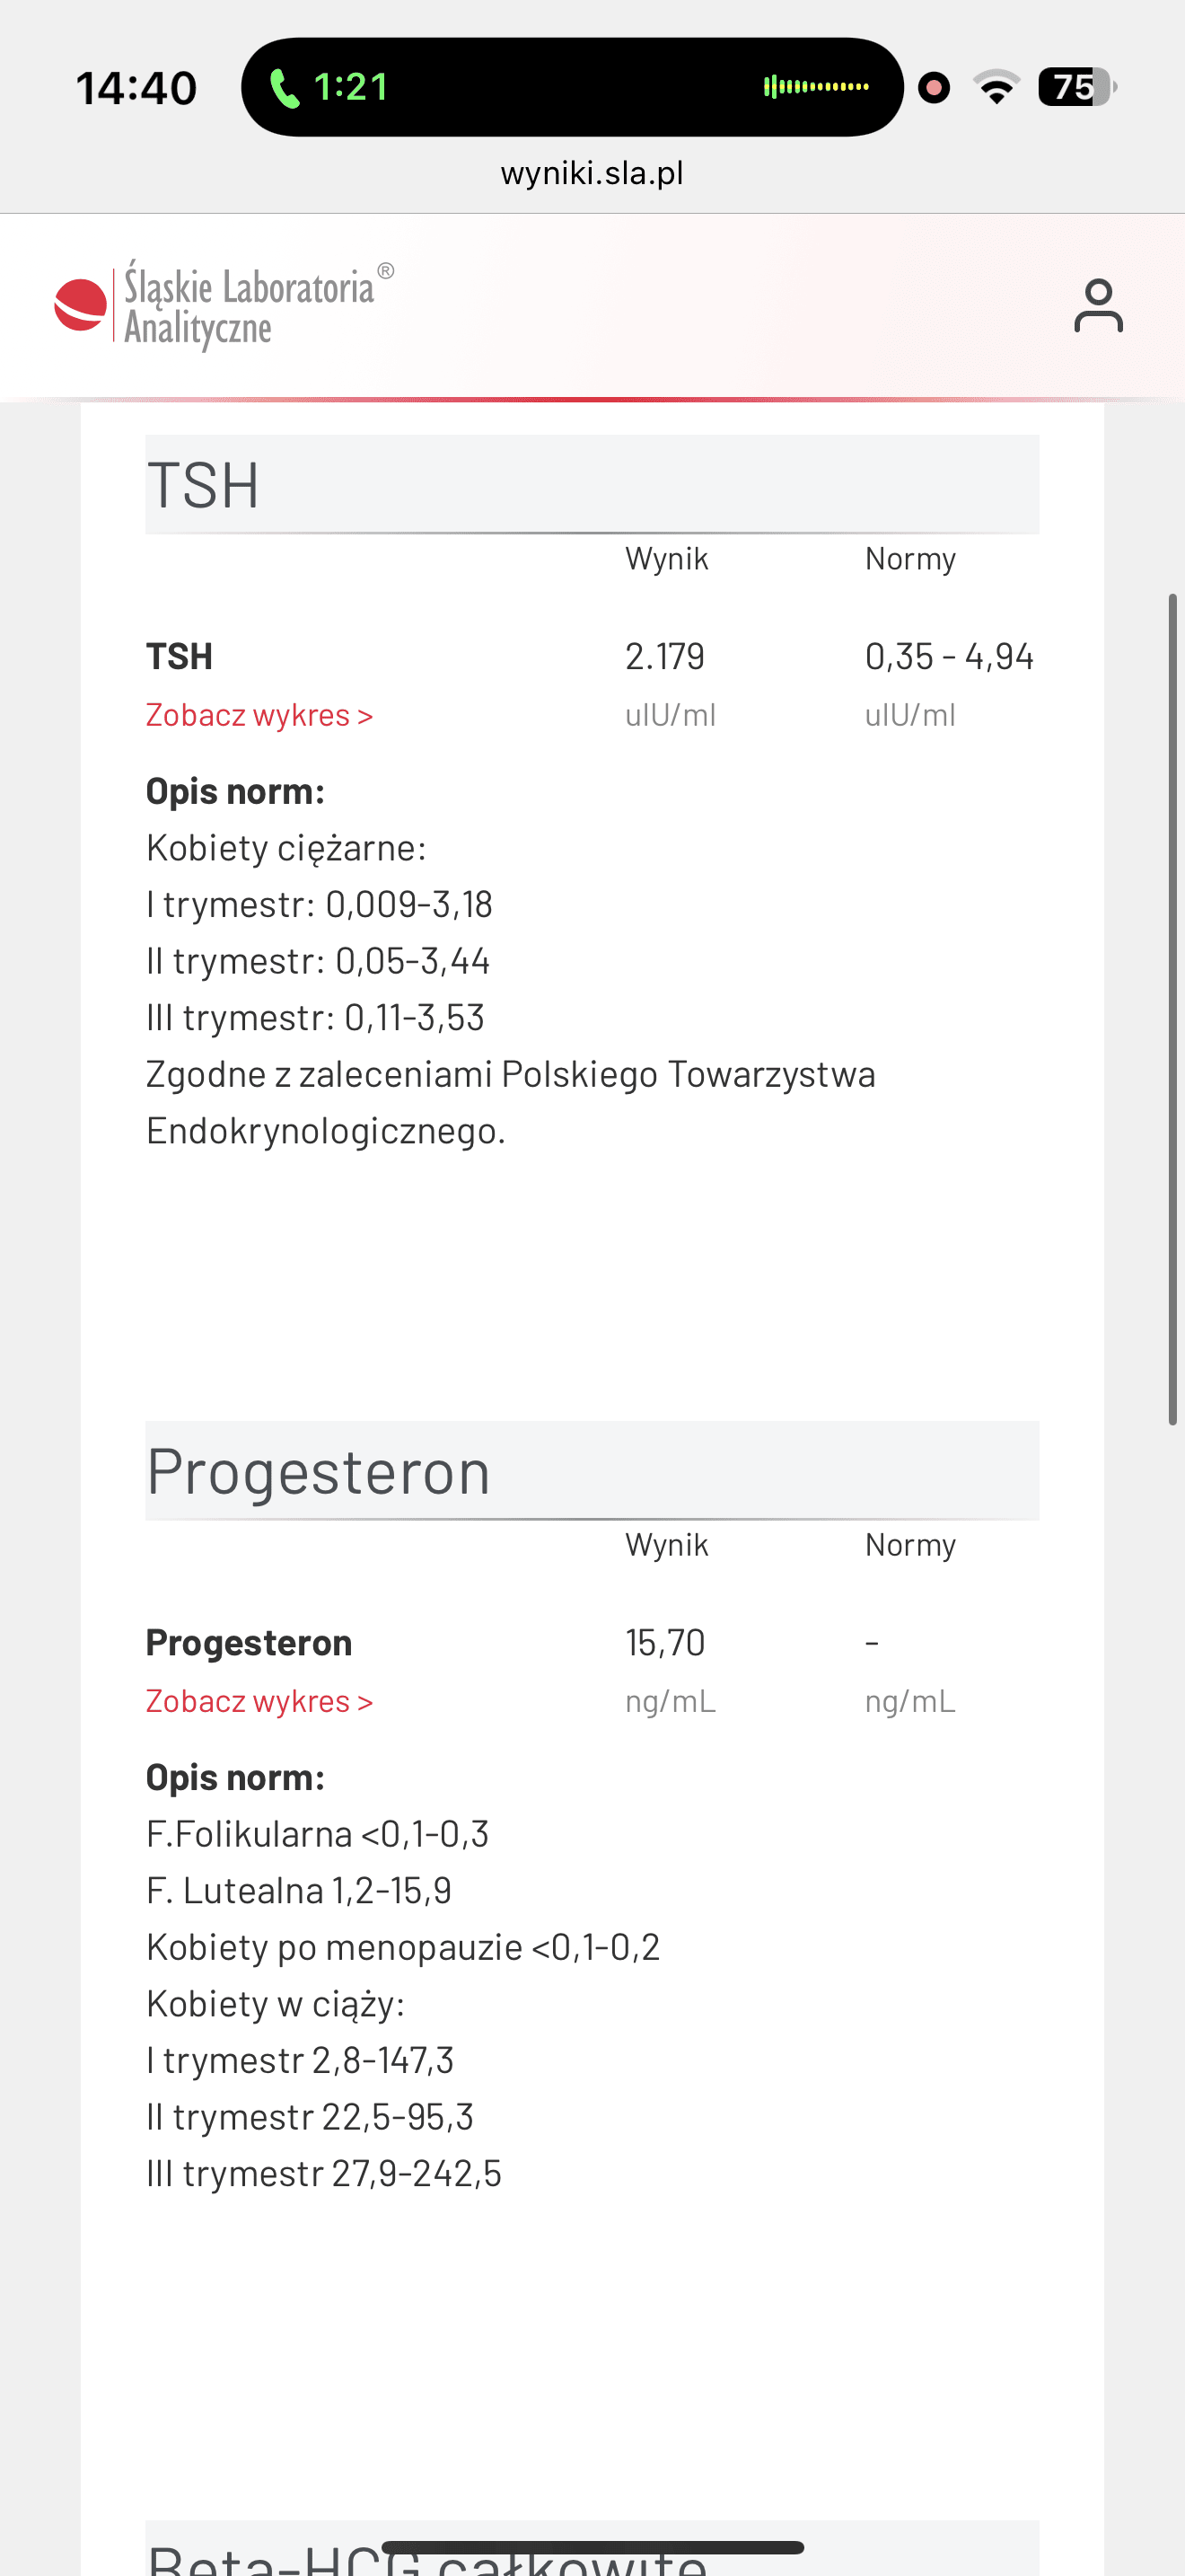
Task: Open the TSH 'Zobacz wykres' chart link
Action: coord(259,715)
